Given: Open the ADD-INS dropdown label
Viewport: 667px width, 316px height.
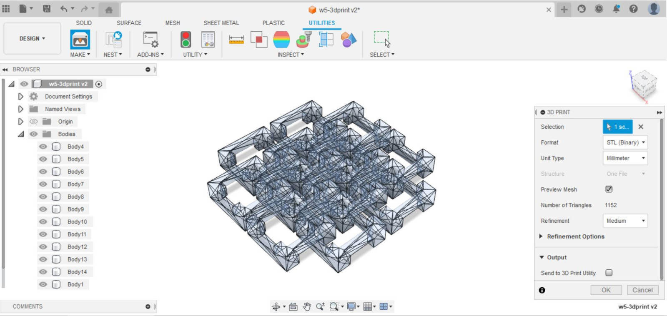Looking at the screenshot, I should point(150,55).
